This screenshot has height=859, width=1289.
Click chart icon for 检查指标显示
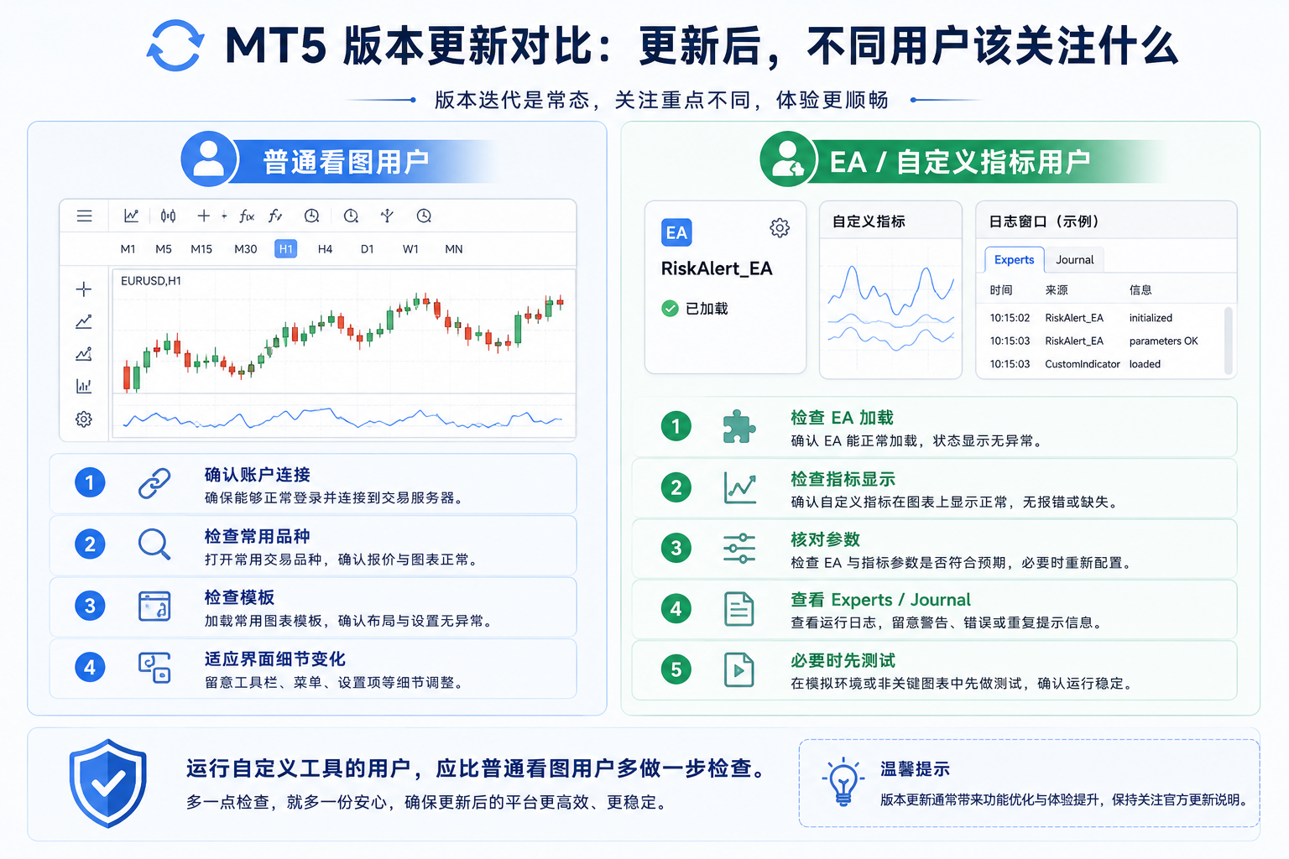(x=739, y=487)
